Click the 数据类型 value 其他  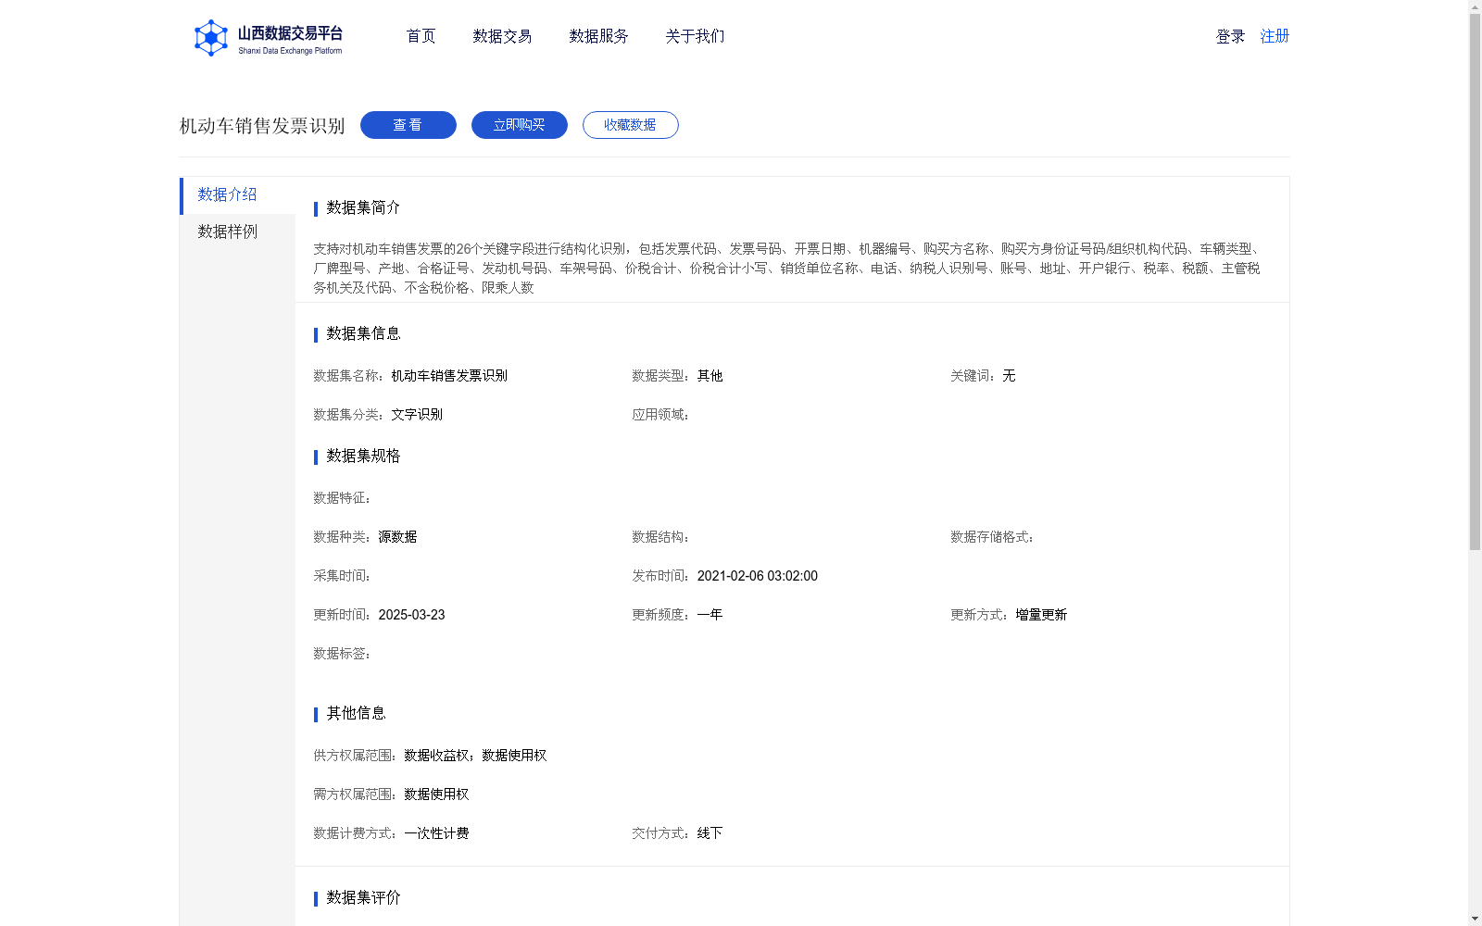[x=710, y=376]
